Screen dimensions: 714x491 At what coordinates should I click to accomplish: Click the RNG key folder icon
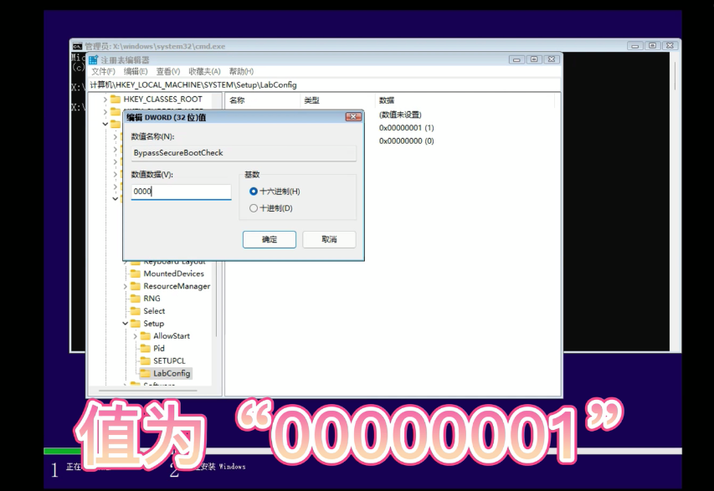(134, 299)
